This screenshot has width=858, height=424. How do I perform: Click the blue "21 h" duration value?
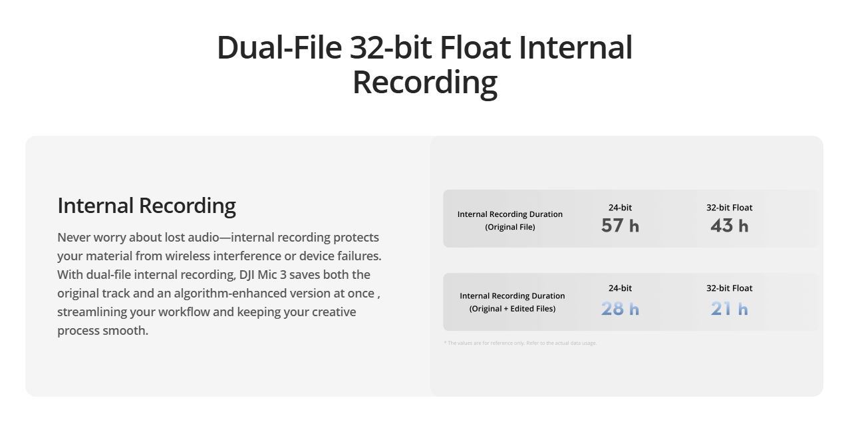coord(729,309)
